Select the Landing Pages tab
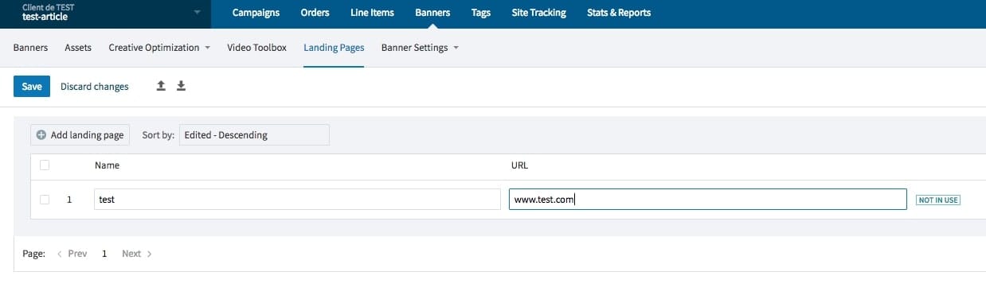 (334, 48)
